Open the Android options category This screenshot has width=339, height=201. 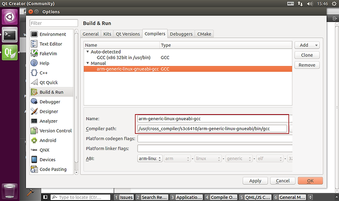coord(51,140)
